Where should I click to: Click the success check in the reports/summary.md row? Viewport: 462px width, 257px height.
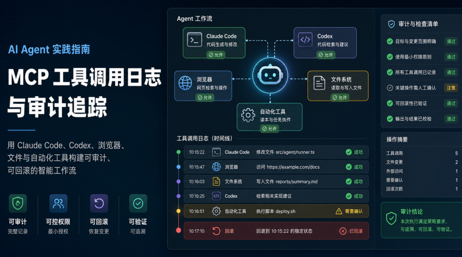coord(349,181)
